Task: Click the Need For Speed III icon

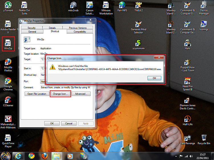Action: click(x=187, y=84)
